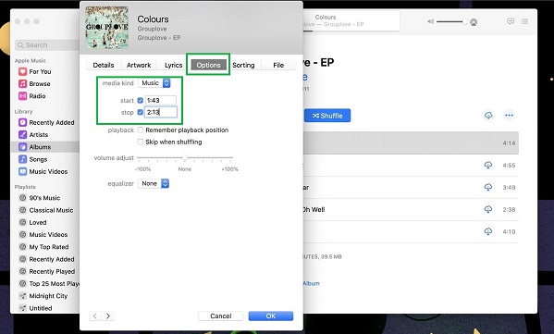Enable Remember playback position
This screenshot has width=554, height=334.
click(141, 130)
